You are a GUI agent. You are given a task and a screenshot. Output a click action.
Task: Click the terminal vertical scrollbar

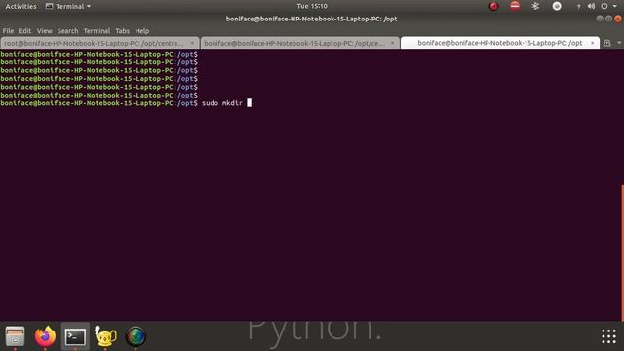click(x=622, y=253)
